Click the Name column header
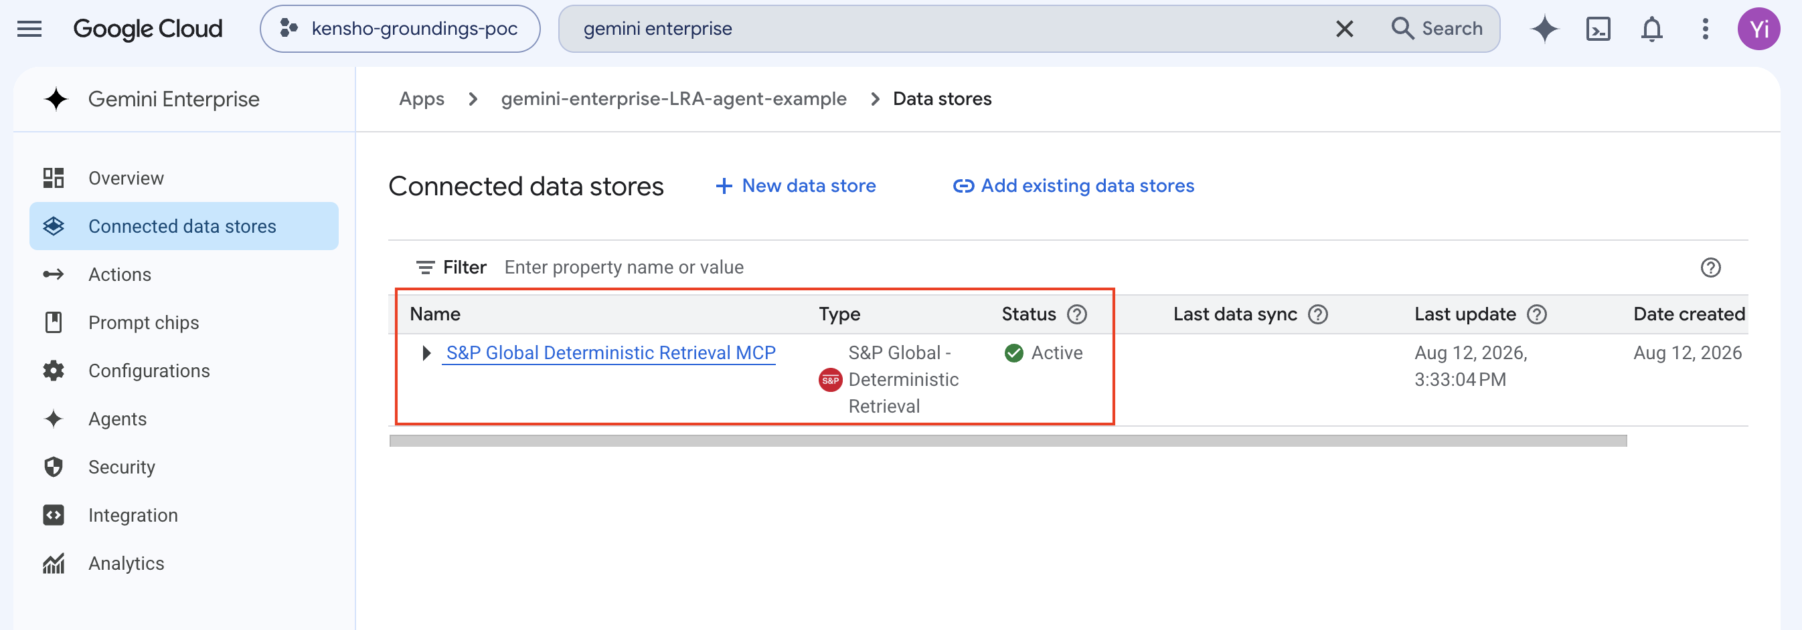This screenshot has width=1802, height=630. 435,314
